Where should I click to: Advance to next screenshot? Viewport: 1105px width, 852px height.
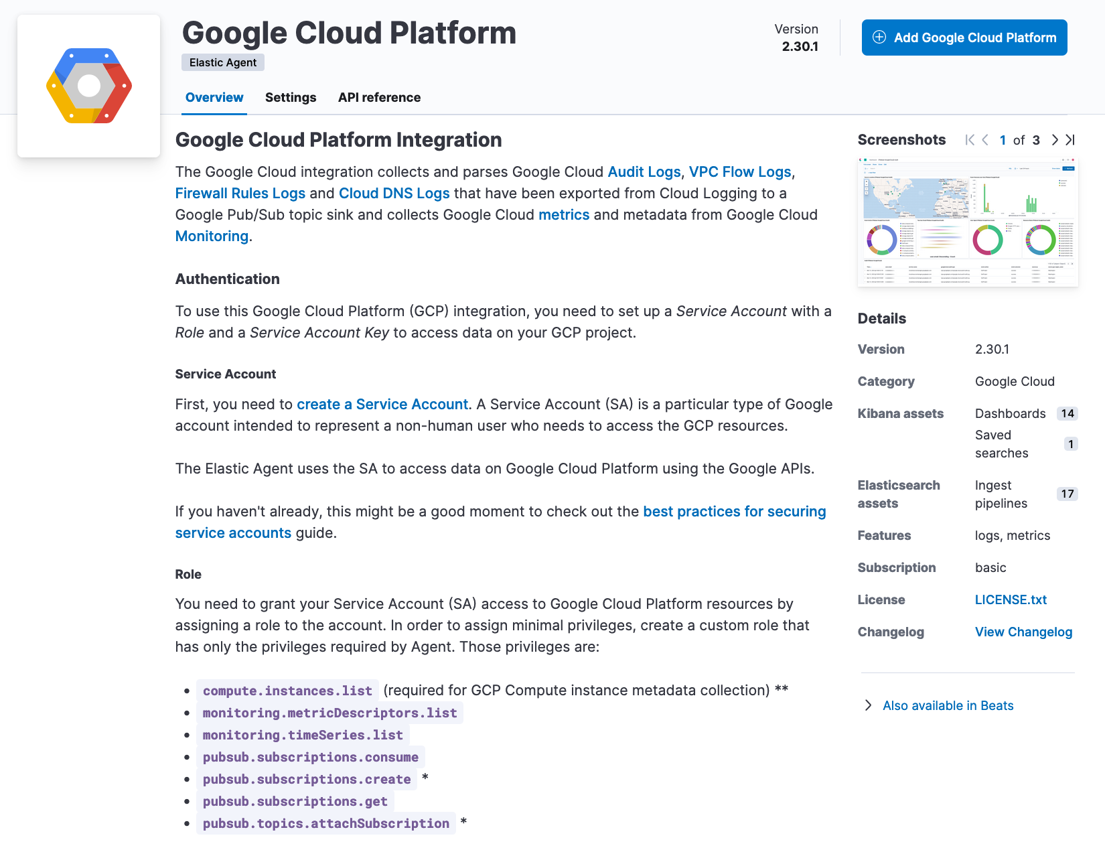point(1055,140)
